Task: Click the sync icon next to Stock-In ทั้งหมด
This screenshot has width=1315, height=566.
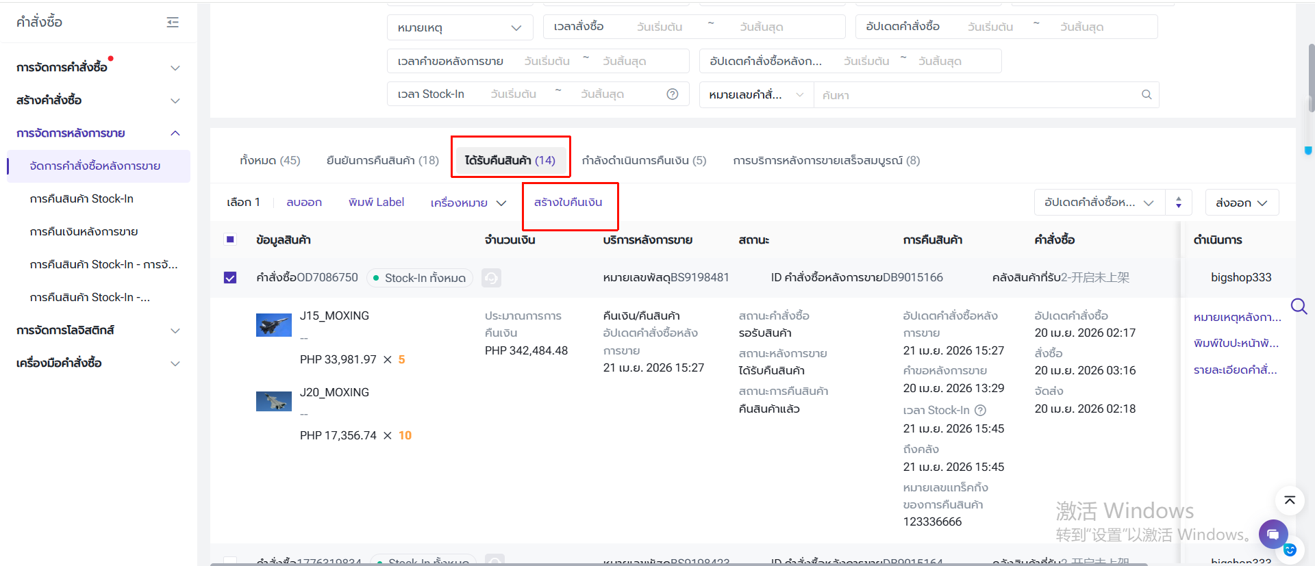Action: click(491, 278)
